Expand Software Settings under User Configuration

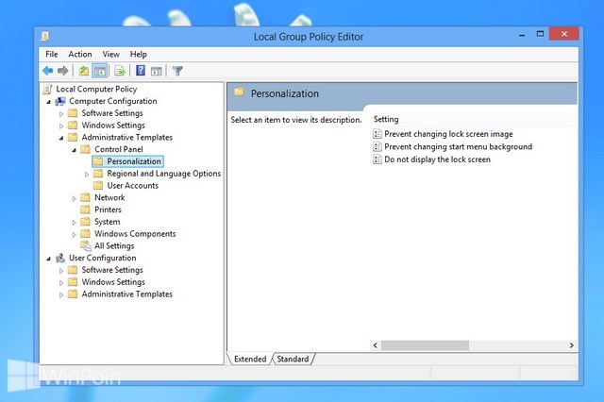tap(60, 271)
